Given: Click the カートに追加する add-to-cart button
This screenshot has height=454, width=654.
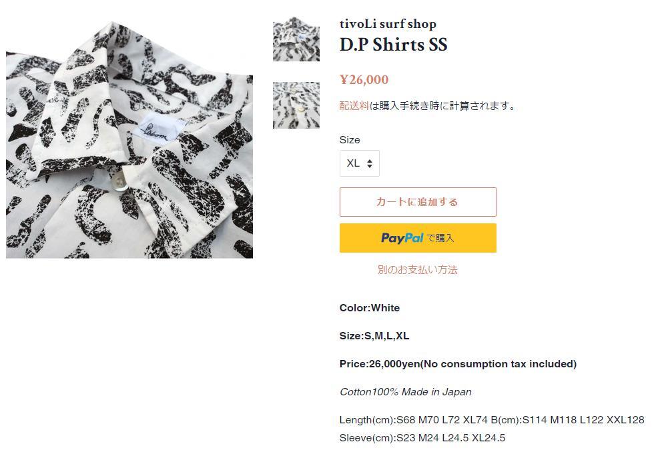Looking at the screenshot, I should pos(418,202).
